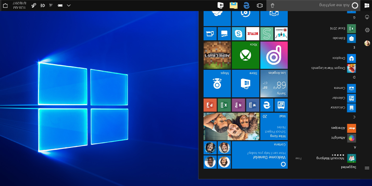372x186 pixels.
Task: Open the taskbar clock showing 11:20 AM
Action: pos(20,6)
